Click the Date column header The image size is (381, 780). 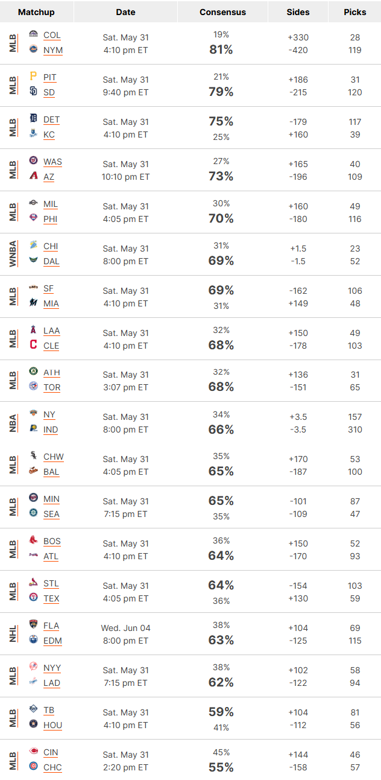[x=125, y=12]
